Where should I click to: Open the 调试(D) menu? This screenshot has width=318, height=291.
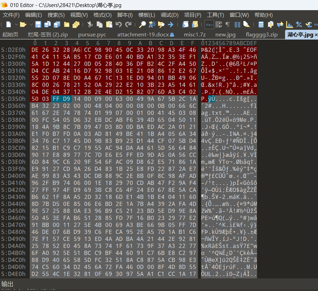click(x=170, y=15)
